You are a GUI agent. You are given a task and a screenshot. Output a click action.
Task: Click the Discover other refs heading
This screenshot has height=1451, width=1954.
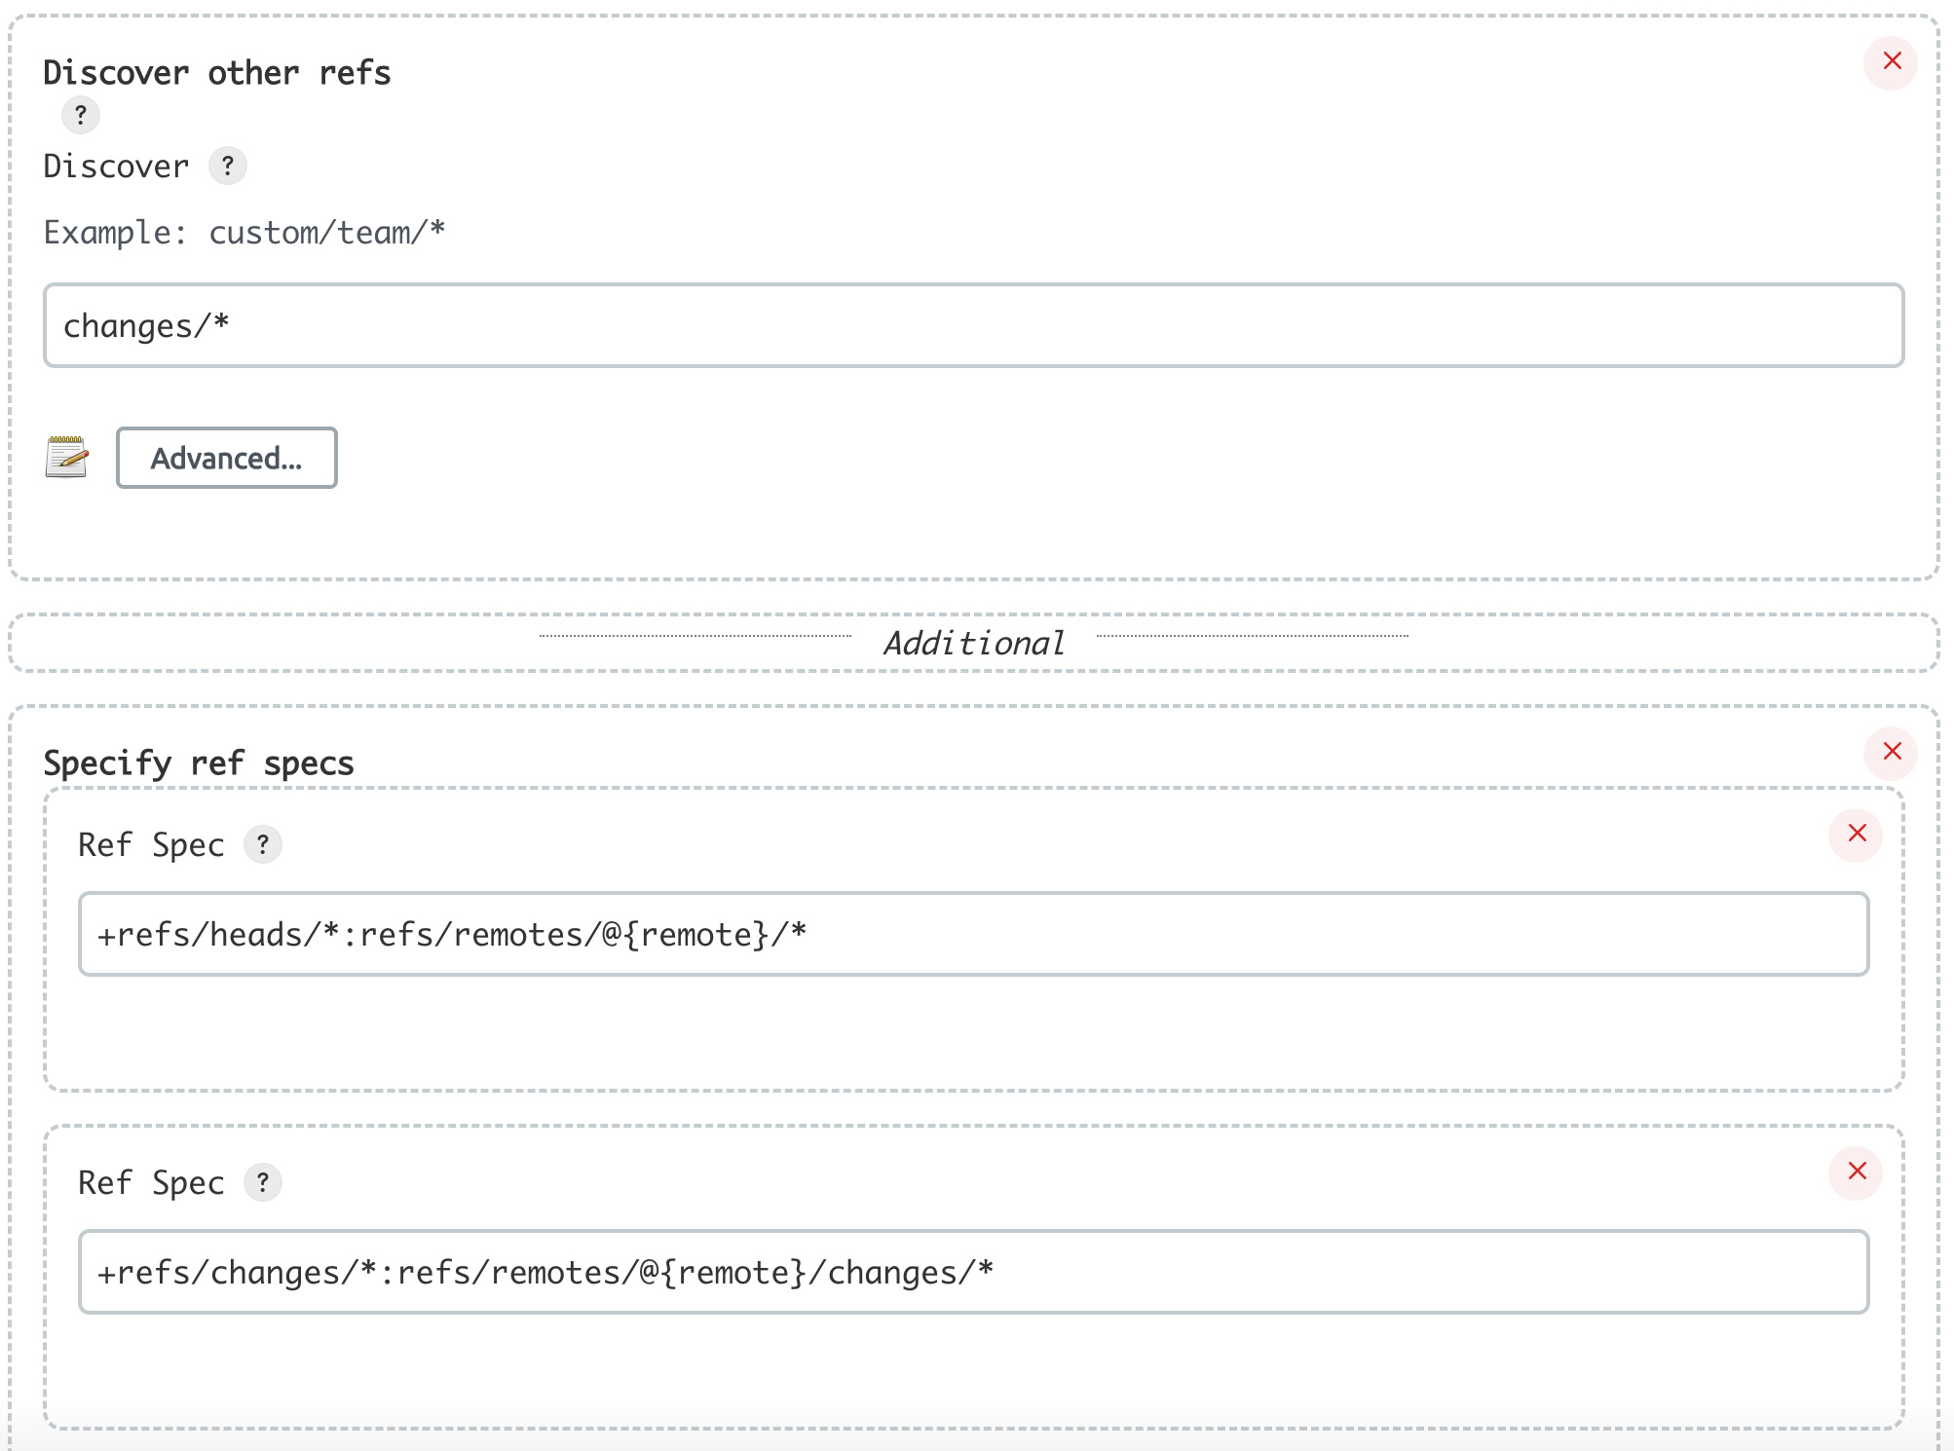point(217,73)
